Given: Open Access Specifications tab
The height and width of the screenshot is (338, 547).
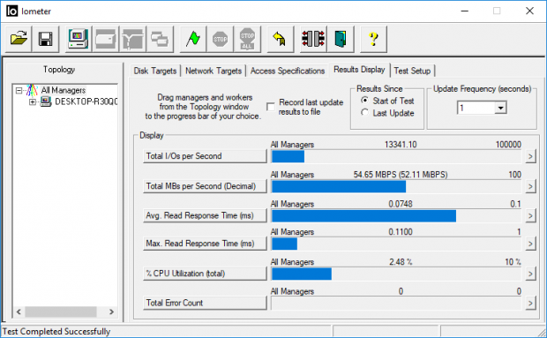Looking at the screenshot, I should tap(288, 71).
